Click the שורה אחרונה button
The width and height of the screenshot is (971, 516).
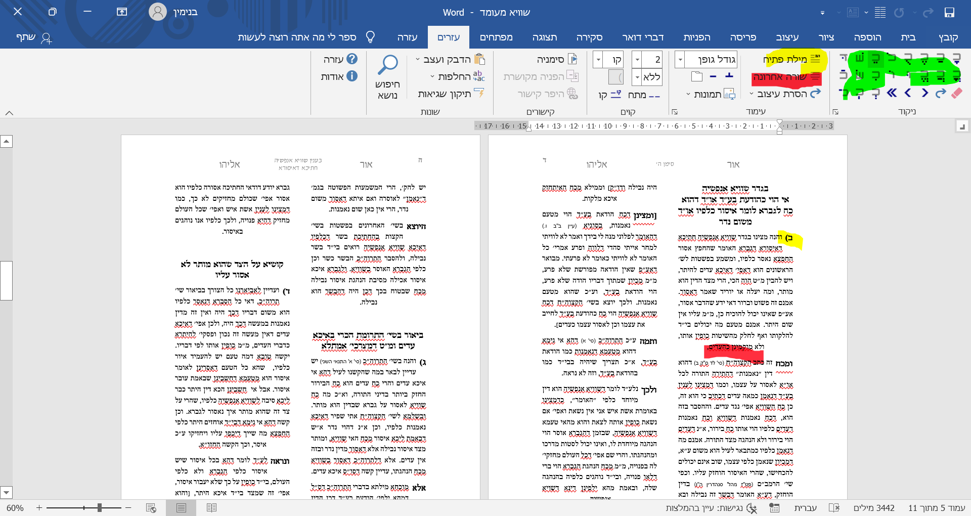click(x=786, y=77)
